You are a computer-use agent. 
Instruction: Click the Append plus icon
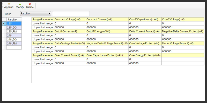coord(9,4)
